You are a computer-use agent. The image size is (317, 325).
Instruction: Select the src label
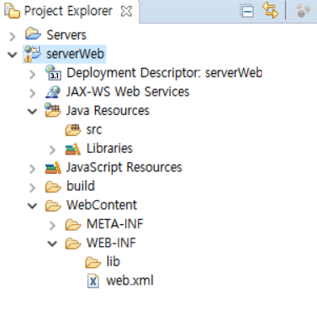[x=94, y=129]
